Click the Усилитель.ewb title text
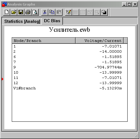The height and width of the screenshot is (139, 140). pyautogui.click(x=69, y=30)
